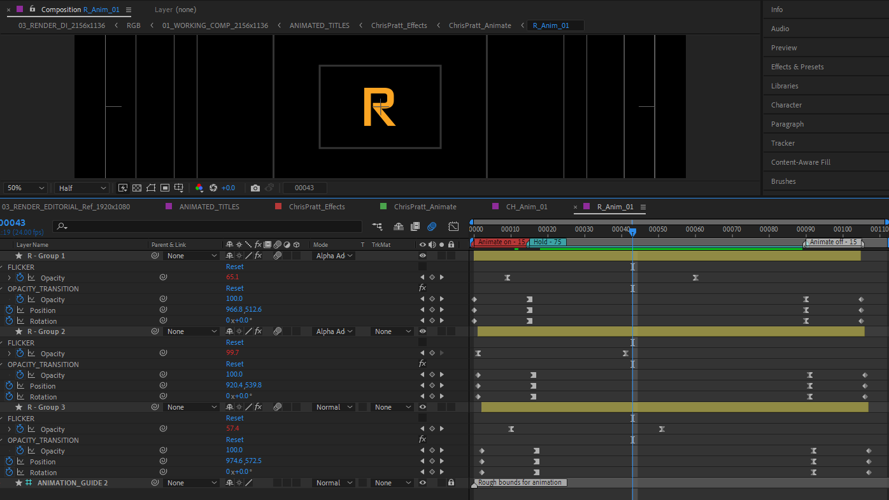Hide the R - Group 2 layer
889x500 pixels.
coord(422,331)
